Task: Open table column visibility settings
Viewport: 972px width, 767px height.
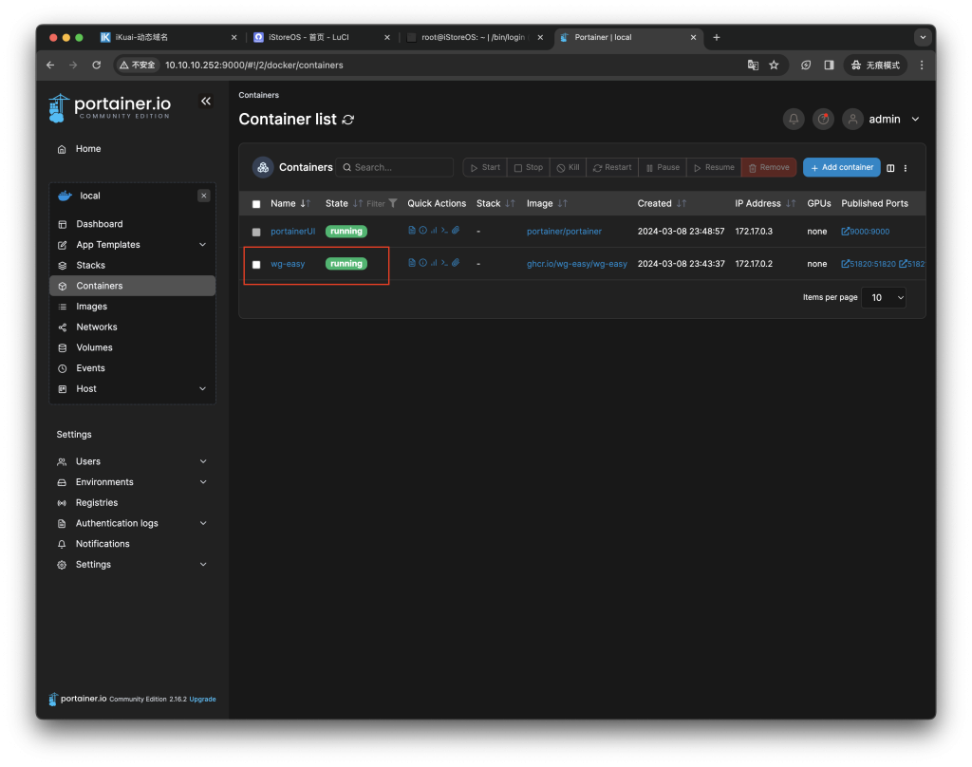Action: [890, 168]
